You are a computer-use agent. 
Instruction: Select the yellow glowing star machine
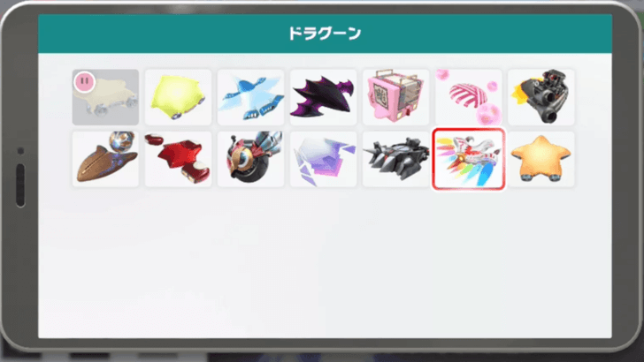(x=178, y=97)
